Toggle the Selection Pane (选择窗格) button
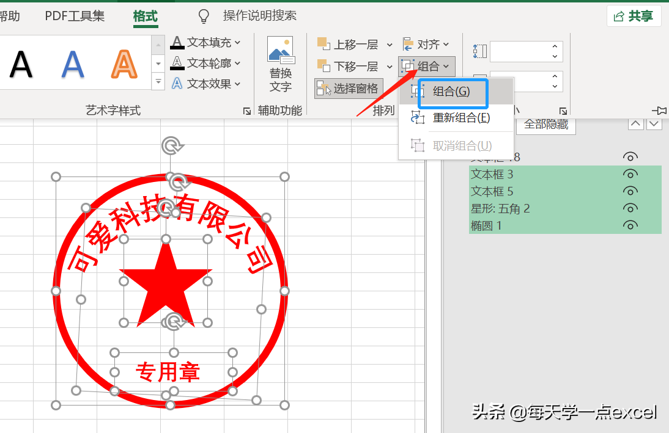This screenshot has width=669, height=433. 349,89
